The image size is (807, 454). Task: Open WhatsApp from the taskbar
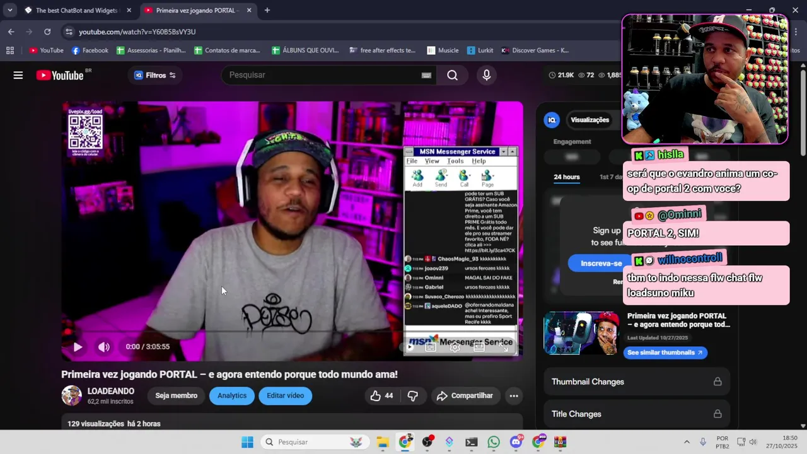(x=493, y=442)
